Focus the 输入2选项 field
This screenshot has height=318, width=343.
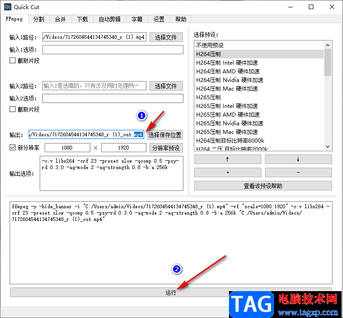113,98
